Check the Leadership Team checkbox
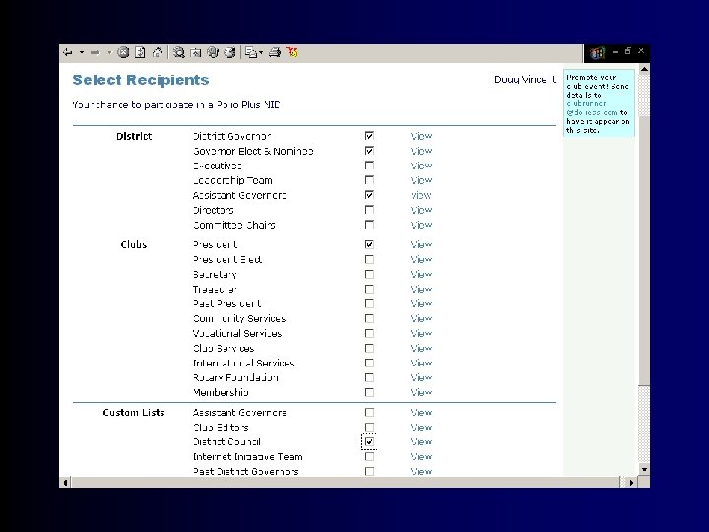709x532 pixels. coord(369,180)
